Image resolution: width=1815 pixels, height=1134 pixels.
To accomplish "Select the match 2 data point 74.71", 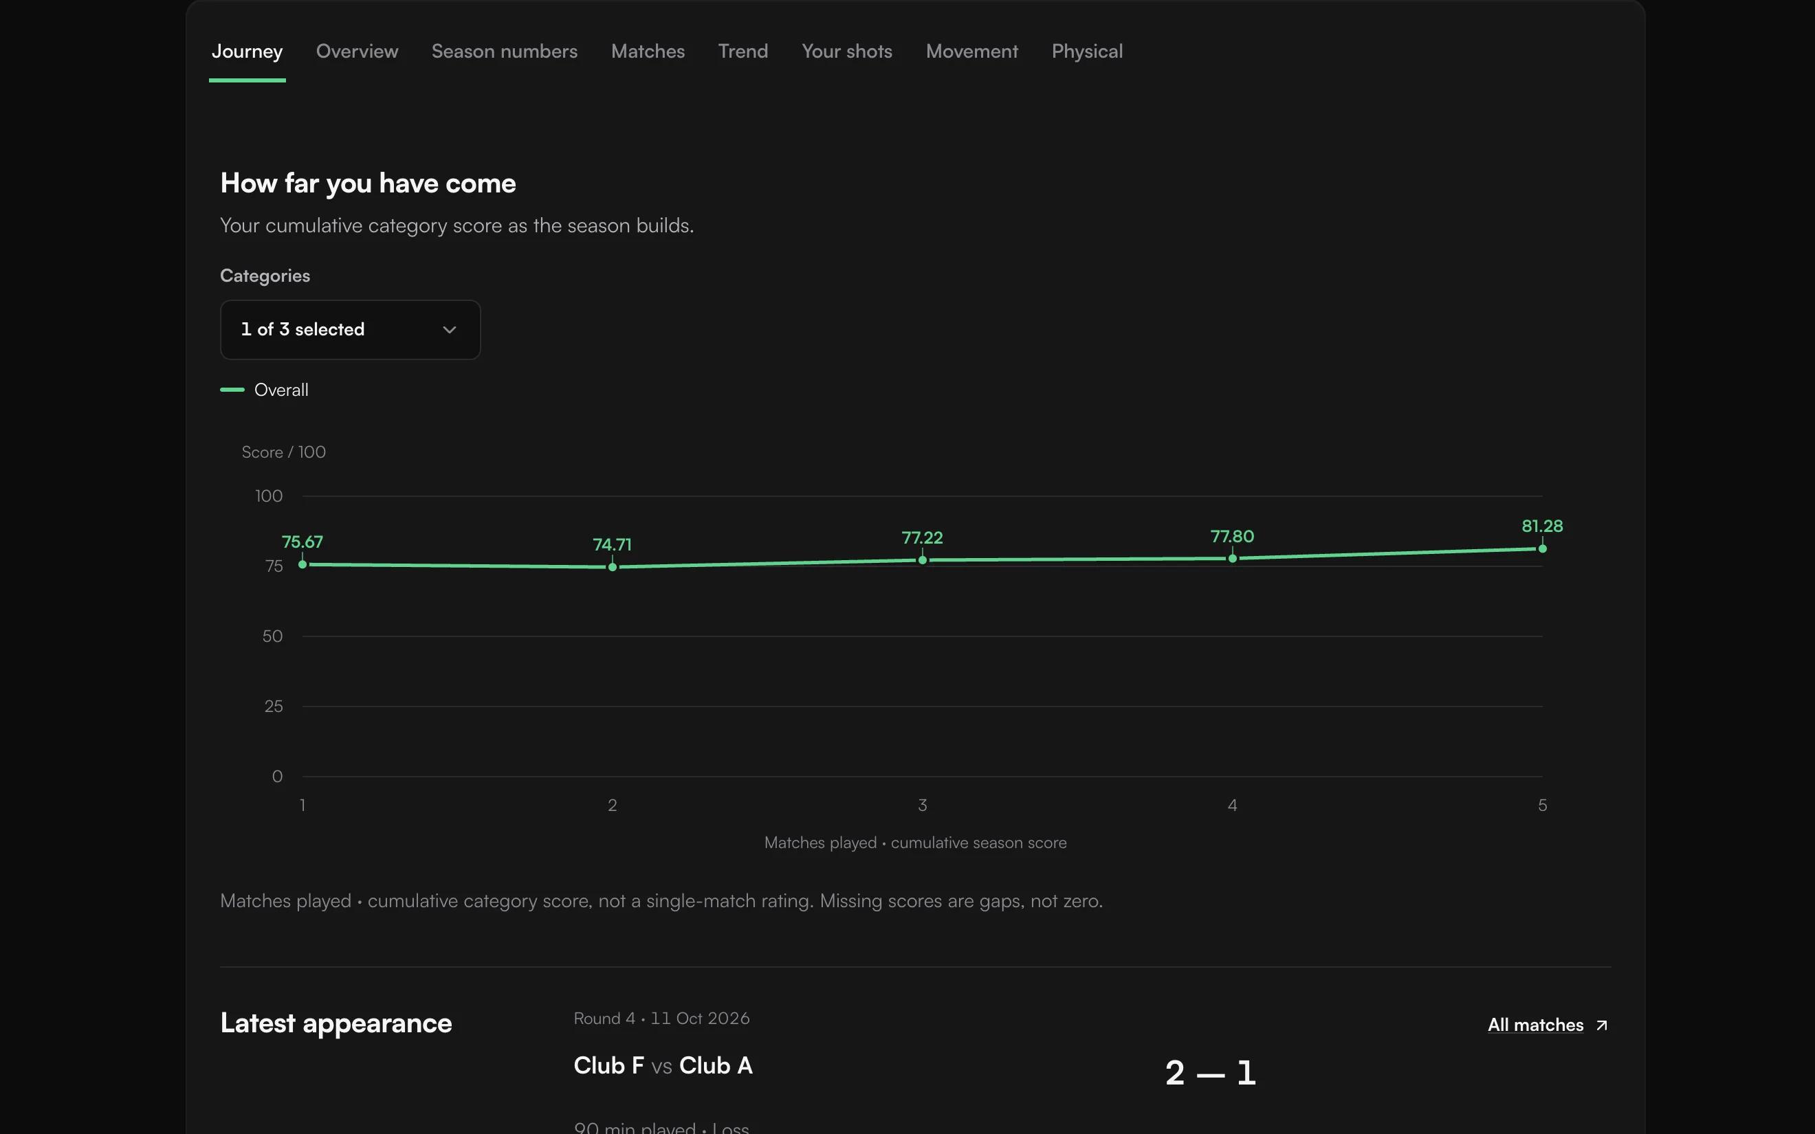I will pos(613,567).
